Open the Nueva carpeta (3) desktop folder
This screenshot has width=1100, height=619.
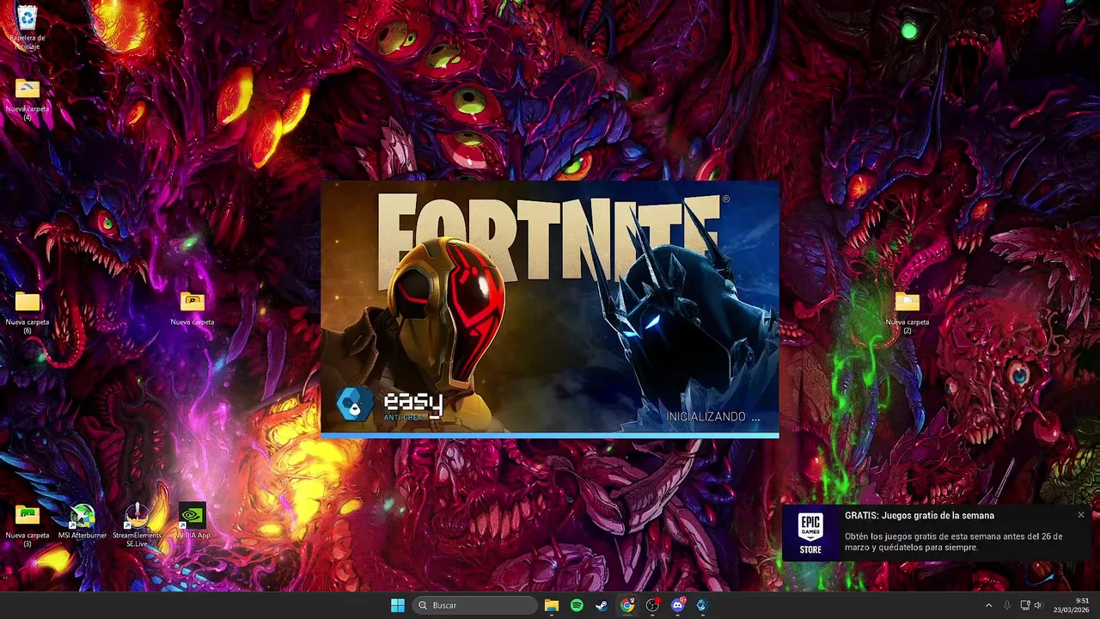click(27, 524)
